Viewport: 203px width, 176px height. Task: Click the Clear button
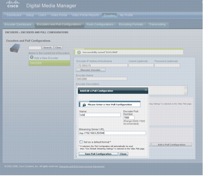(58, 47)
